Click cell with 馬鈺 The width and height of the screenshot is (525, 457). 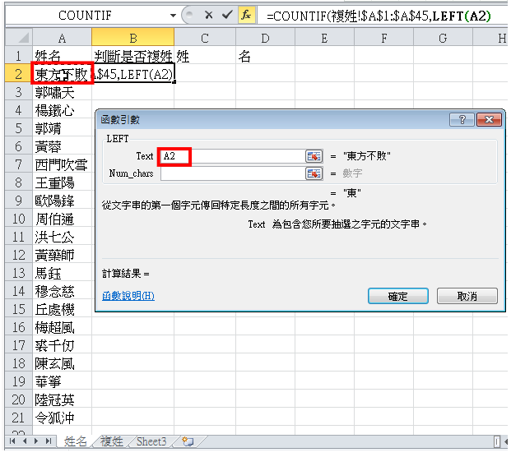pos(62,273)
